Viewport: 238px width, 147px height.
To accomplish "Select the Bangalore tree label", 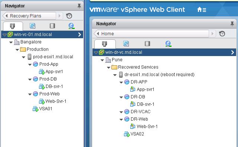I will [31, 42].
